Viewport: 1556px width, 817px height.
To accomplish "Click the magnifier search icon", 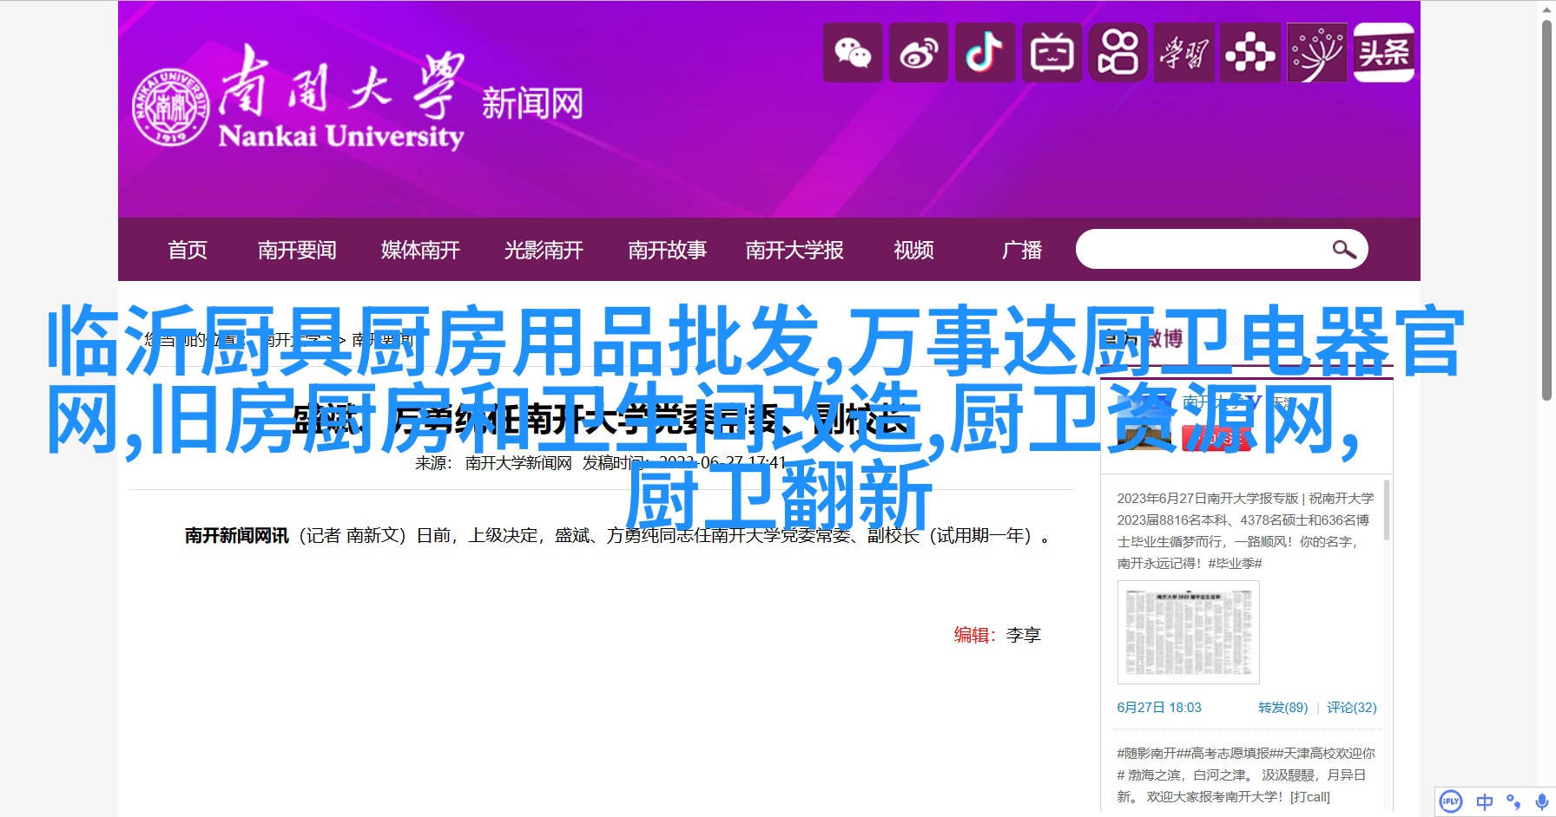I will (x=1344, y=250).
